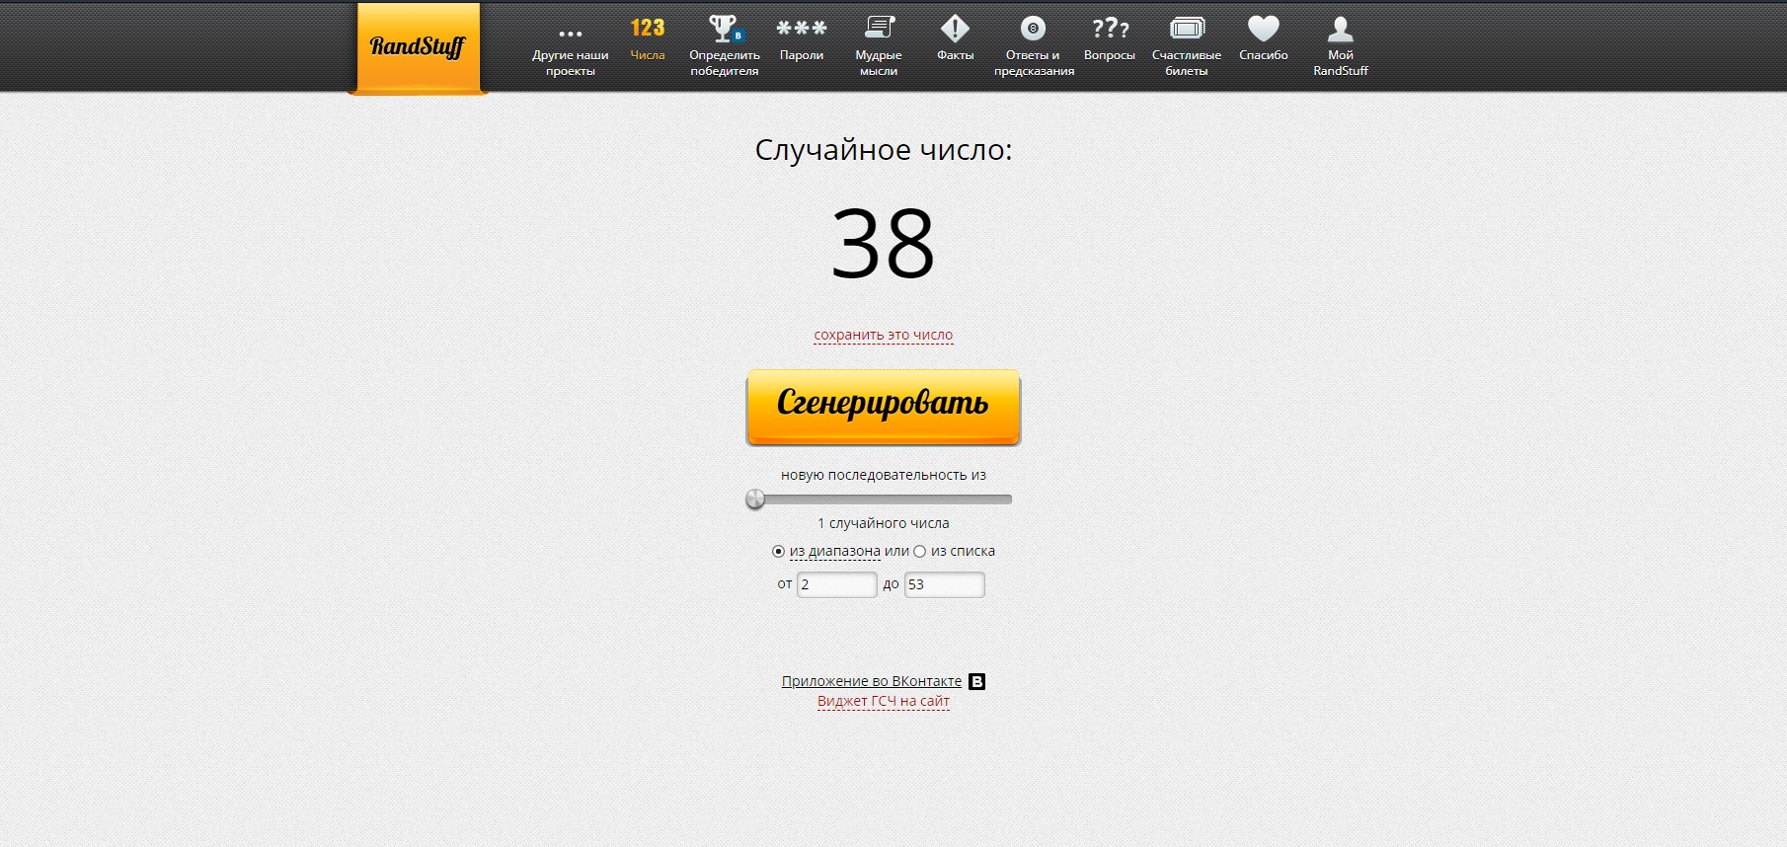Open 'Ответы и предсказания' menu label
Viewport: 1787px width, 847px height.
[1034, 63]
